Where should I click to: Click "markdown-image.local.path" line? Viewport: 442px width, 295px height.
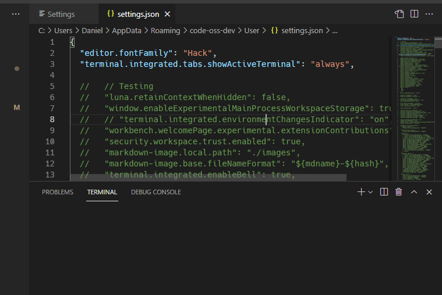coord(190,152)
